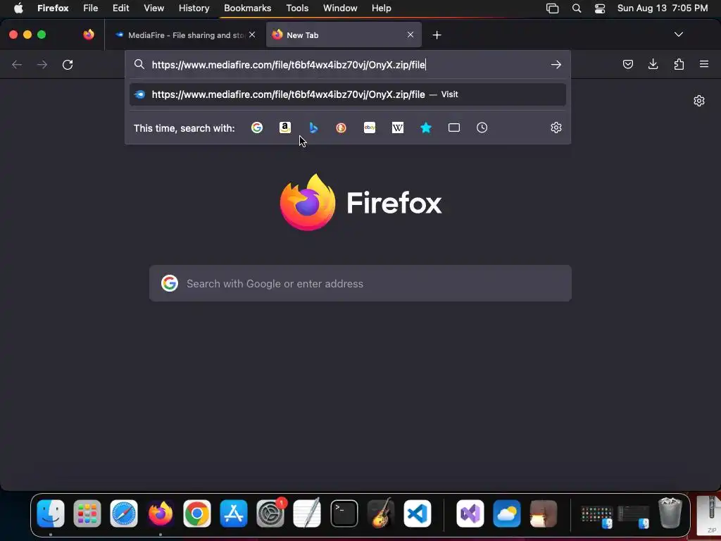Open the Edit menu
Image resolution: width=721 pixels, height=541 pixels.
click(x=121, y=8)
